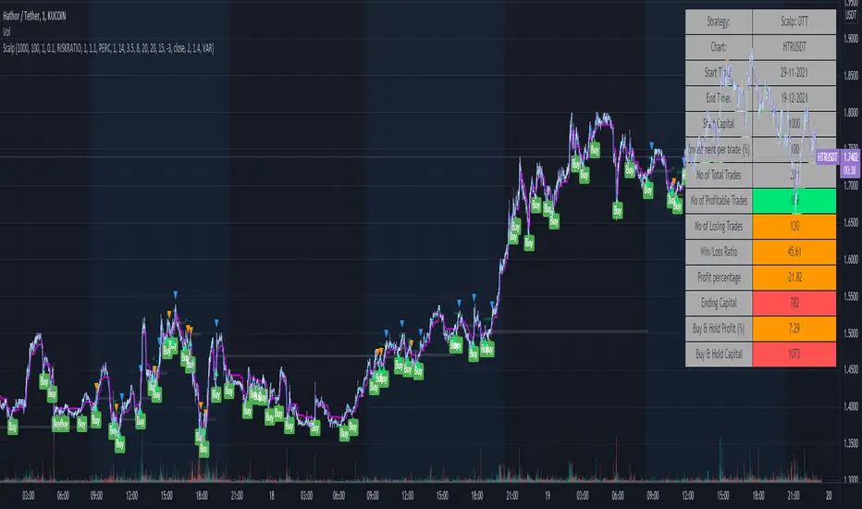Click the 'No of Profitable Trades' cell

(x=719, y=200)
